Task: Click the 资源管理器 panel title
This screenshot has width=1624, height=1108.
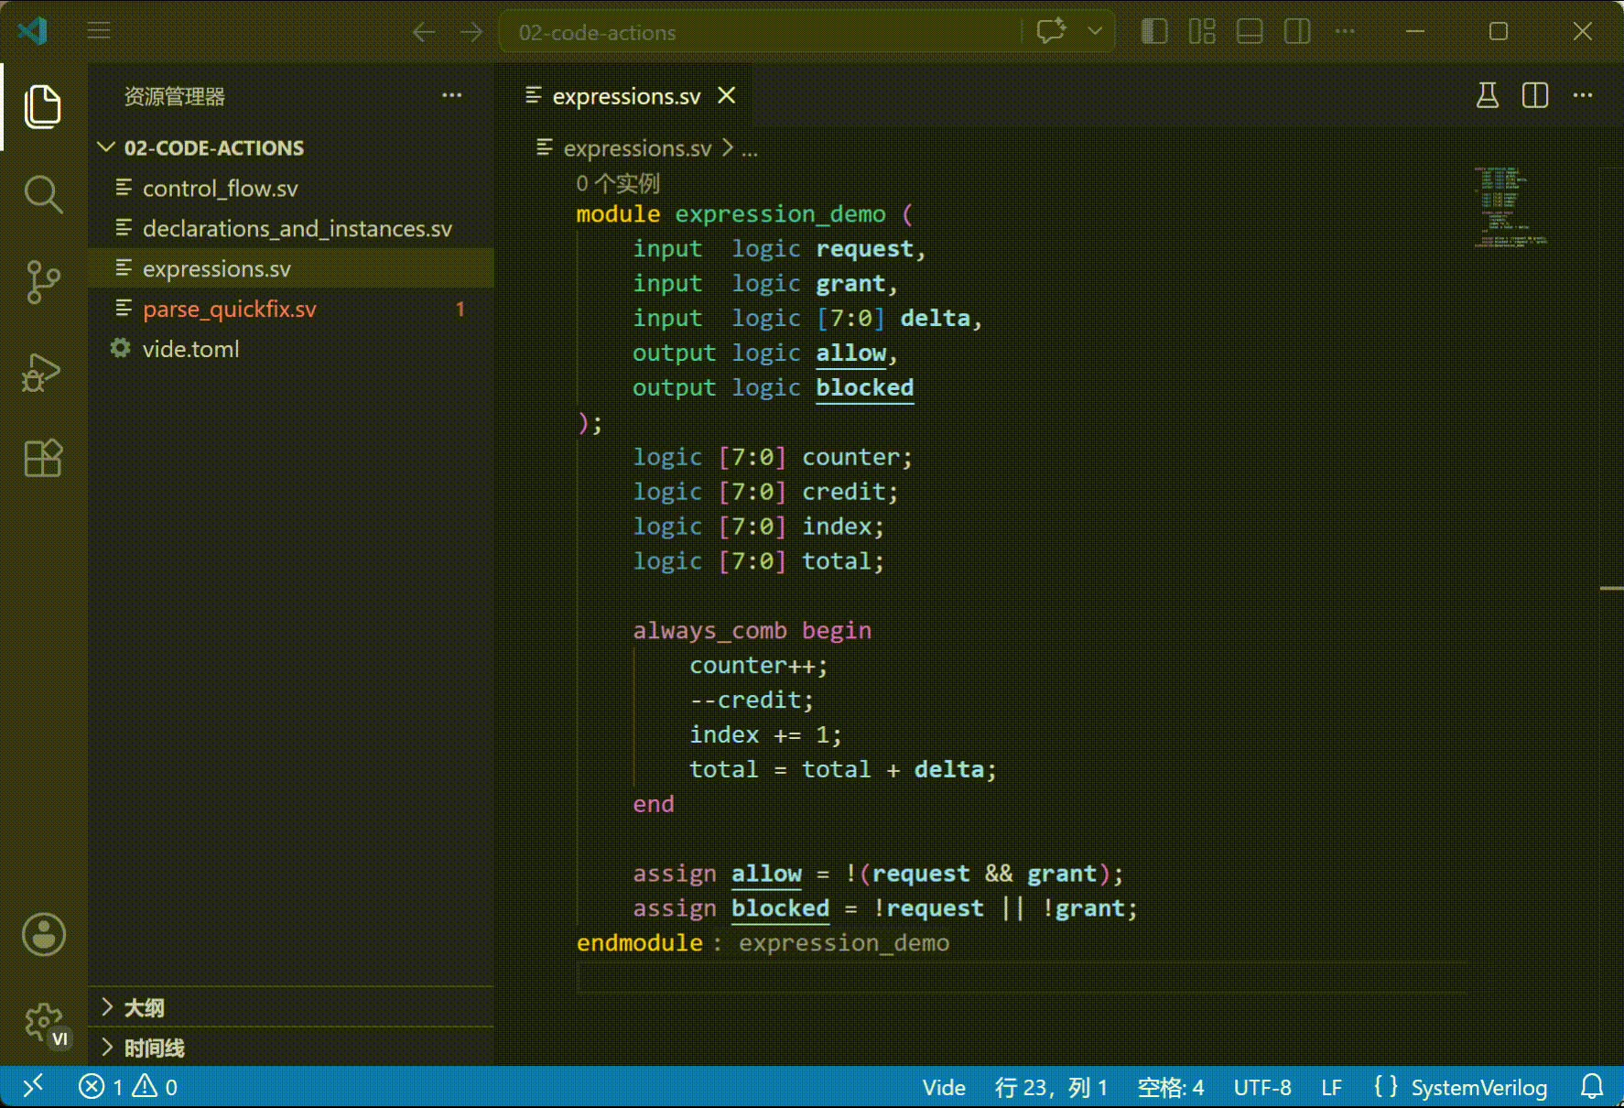Action: click(174, 96)
